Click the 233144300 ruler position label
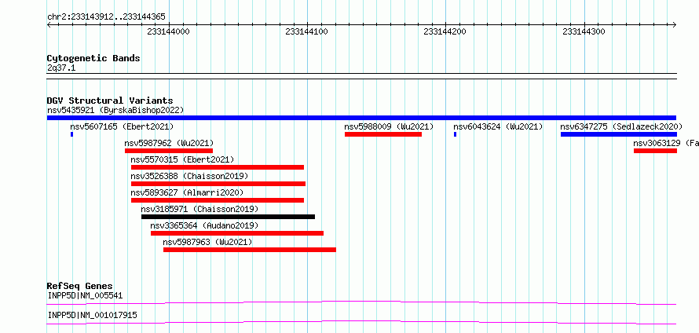 point(584,32)
